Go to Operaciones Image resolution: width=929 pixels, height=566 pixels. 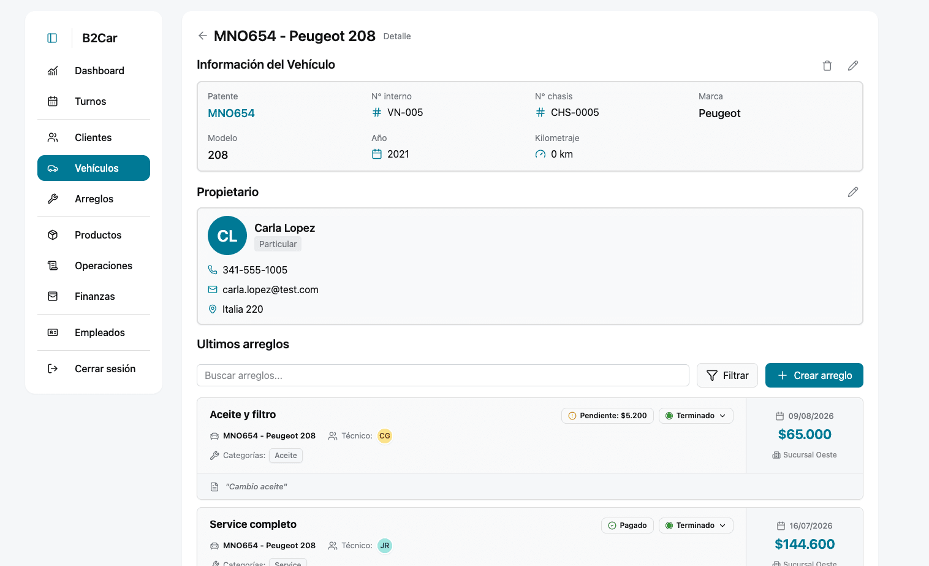pyautogui.click(x=94, y=266)
